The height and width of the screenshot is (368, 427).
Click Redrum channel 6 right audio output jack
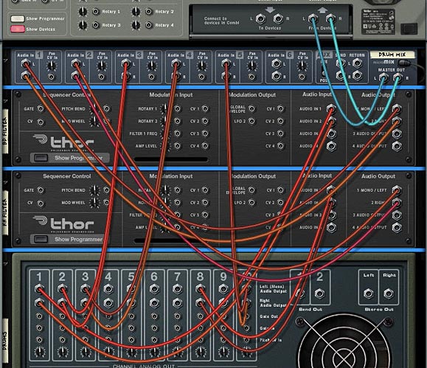pyautogui.click(x=154, y=302)
